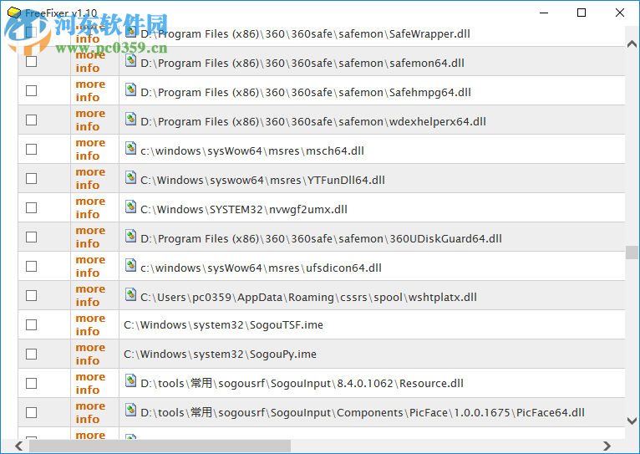Check the box for Safehmpg64.dll
Viewport: 640px width, 454px height.
click(32, 90)
